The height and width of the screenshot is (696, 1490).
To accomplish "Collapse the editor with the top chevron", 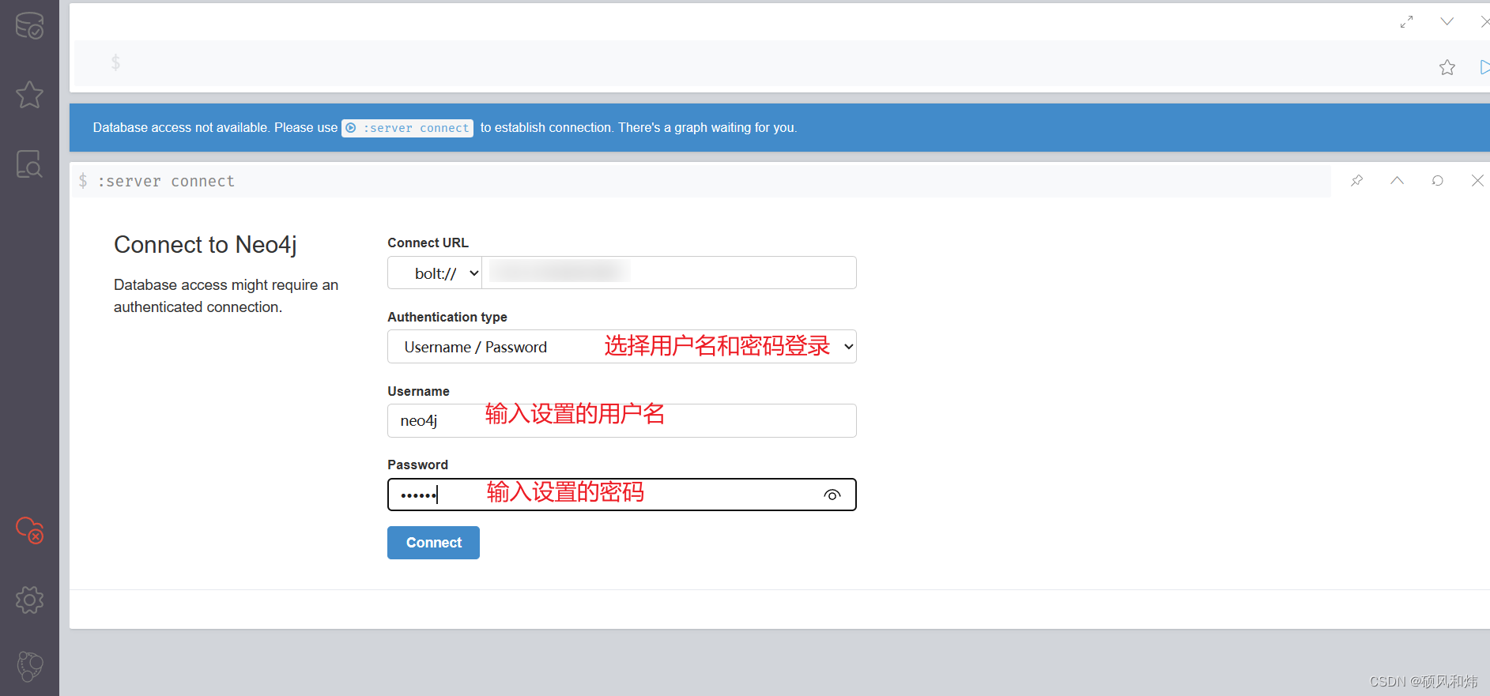I will [1447, 21].
